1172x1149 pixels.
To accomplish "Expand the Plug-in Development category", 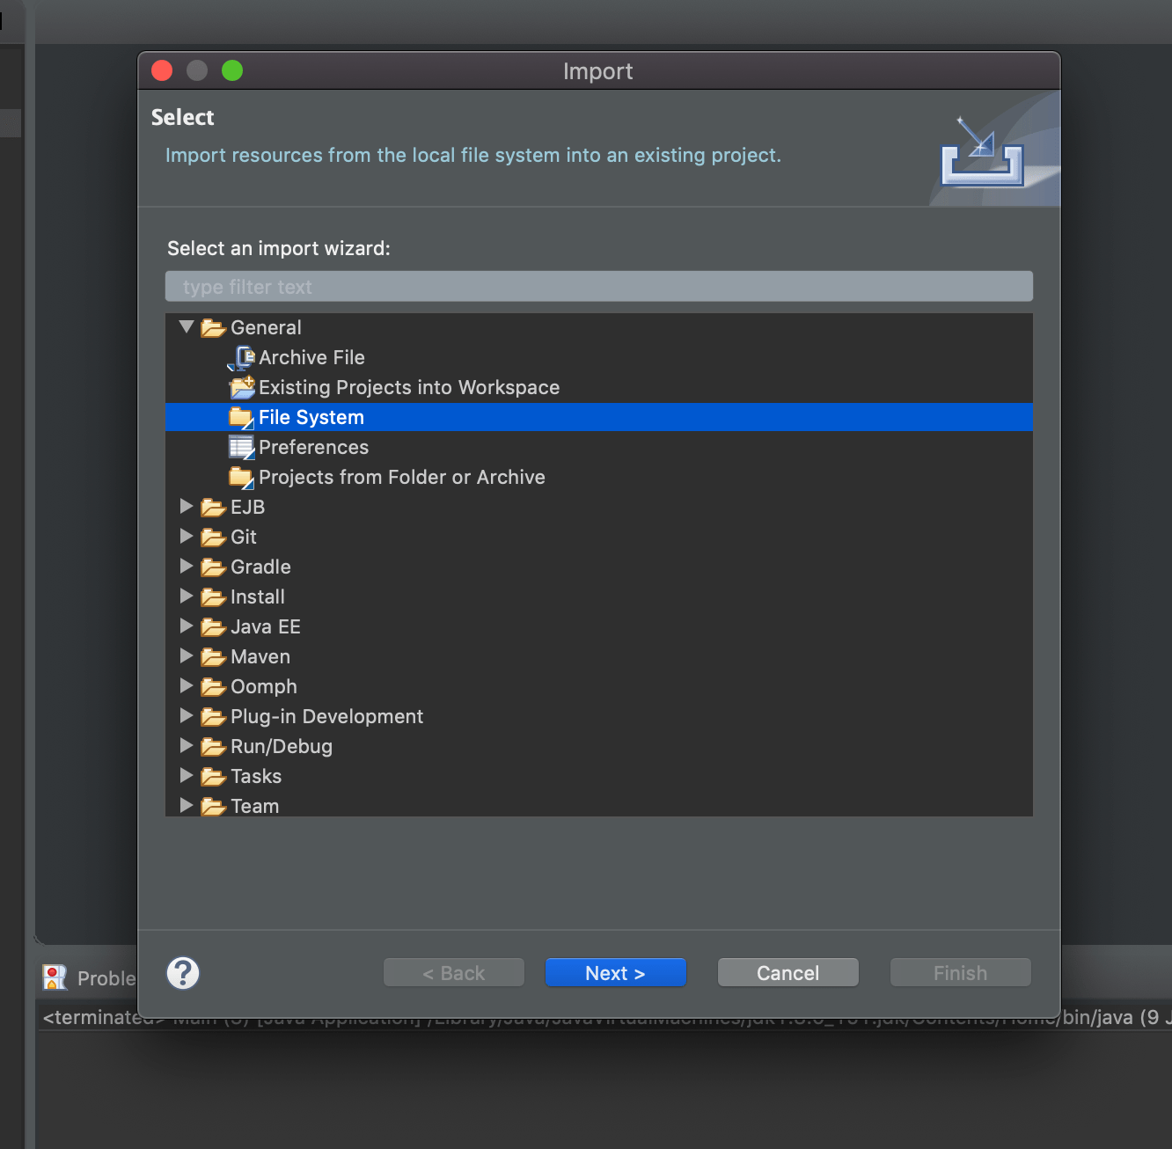I will [186, 715].
